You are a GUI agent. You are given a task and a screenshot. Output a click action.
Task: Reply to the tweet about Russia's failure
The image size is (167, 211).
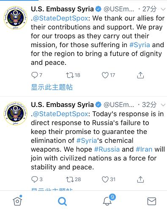[35, 179]
